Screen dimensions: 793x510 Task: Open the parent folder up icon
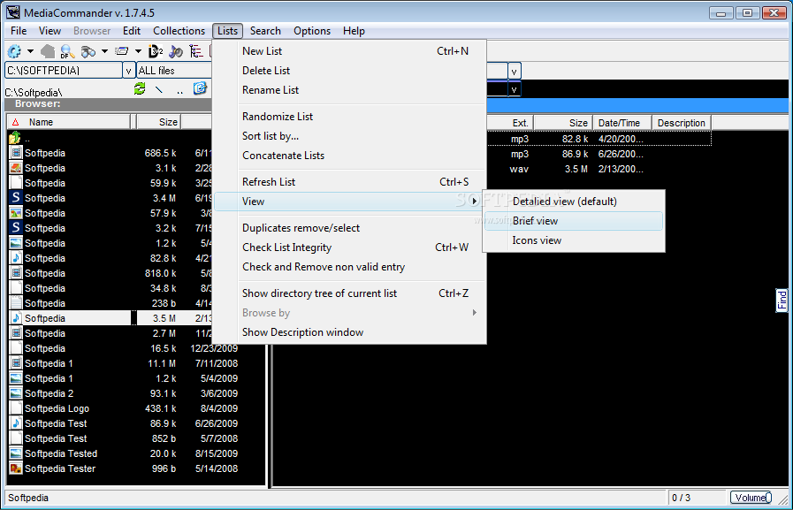tap(15, 138)
